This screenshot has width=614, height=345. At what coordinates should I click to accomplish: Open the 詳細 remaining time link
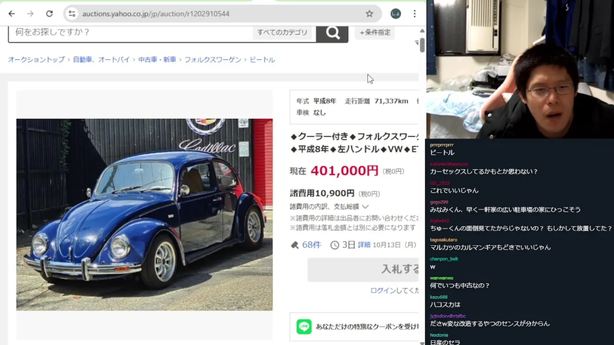[x=364, y=245]
